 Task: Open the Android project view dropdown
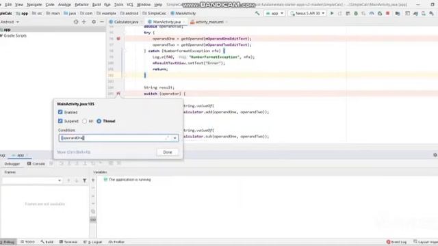coord(10,22)
